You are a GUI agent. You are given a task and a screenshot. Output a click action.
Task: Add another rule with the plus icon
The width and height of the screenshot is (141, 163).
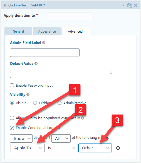point(118,148)
